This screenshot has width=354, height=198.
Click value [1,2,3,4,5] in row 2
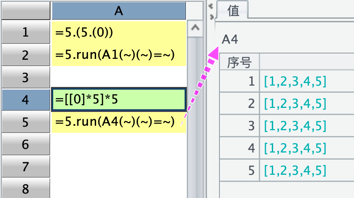coord(295,103)
